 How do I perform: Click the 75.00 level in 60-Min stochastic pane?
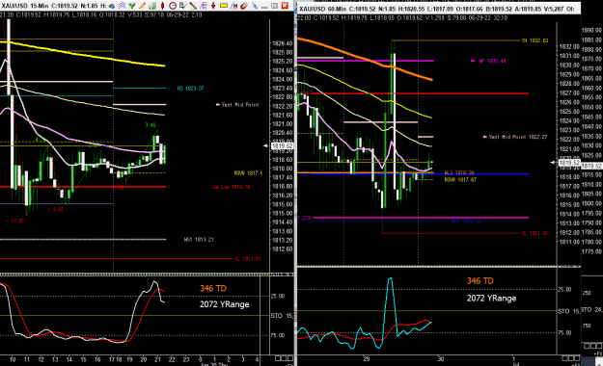564,333
